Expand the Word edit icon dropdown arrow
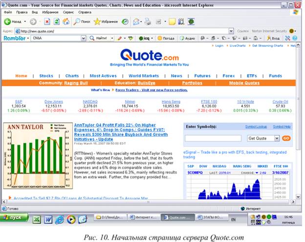This screenshot has height=242, width=305. (165, 22)
